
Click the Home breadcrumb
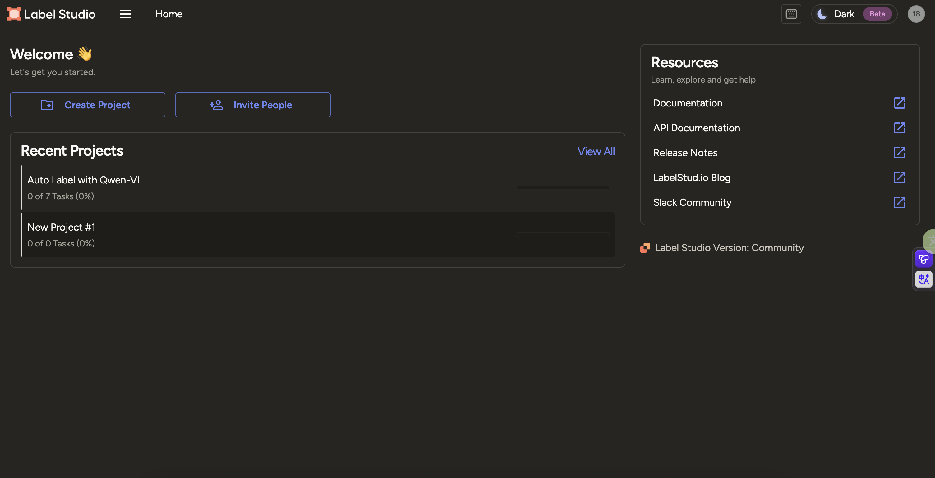[x=169, y=14]
